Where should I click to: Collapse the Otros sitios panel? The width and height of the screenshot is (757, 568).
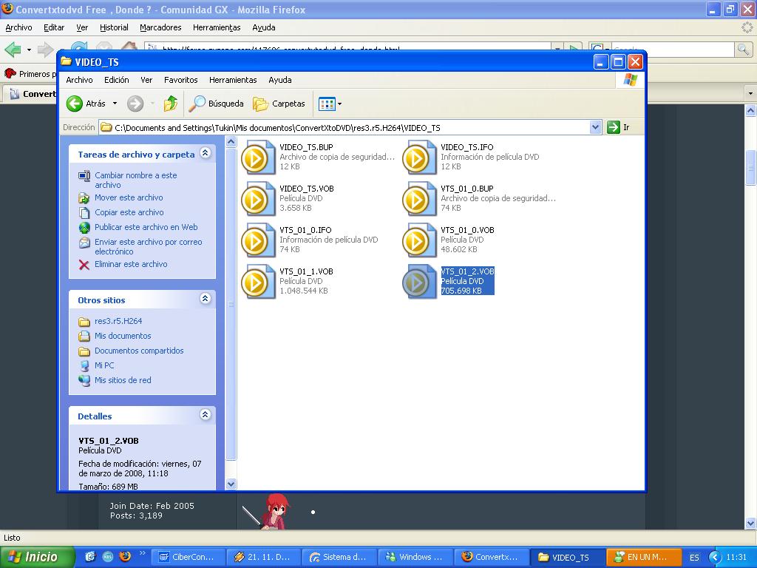[x=206, y=299]
